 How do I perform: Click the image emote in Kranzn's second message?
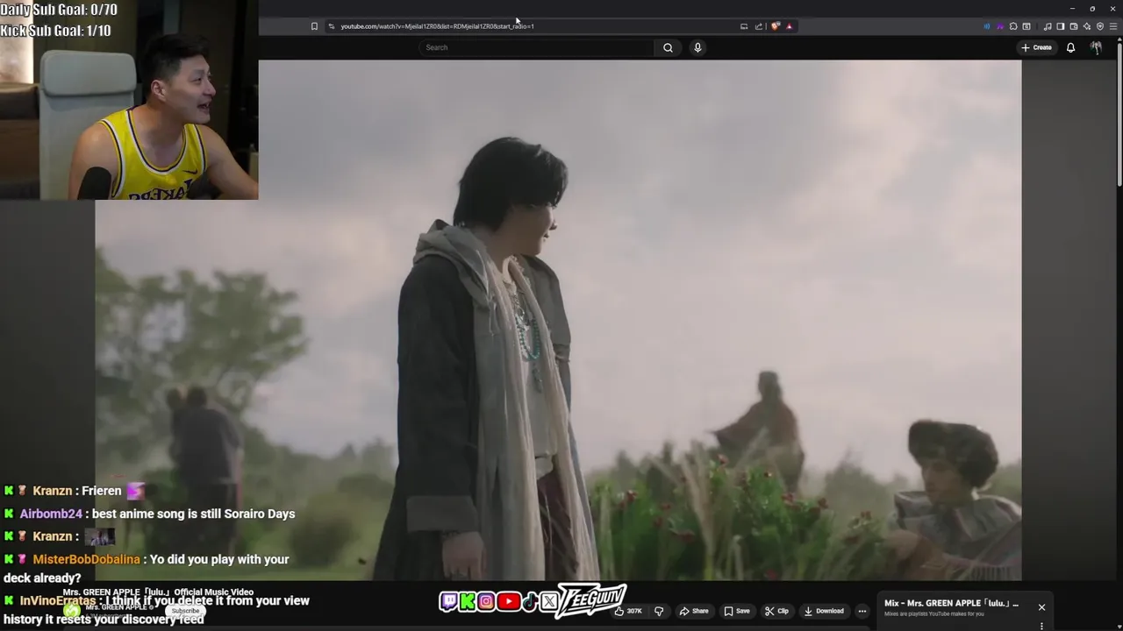click(x=99, y=536)
